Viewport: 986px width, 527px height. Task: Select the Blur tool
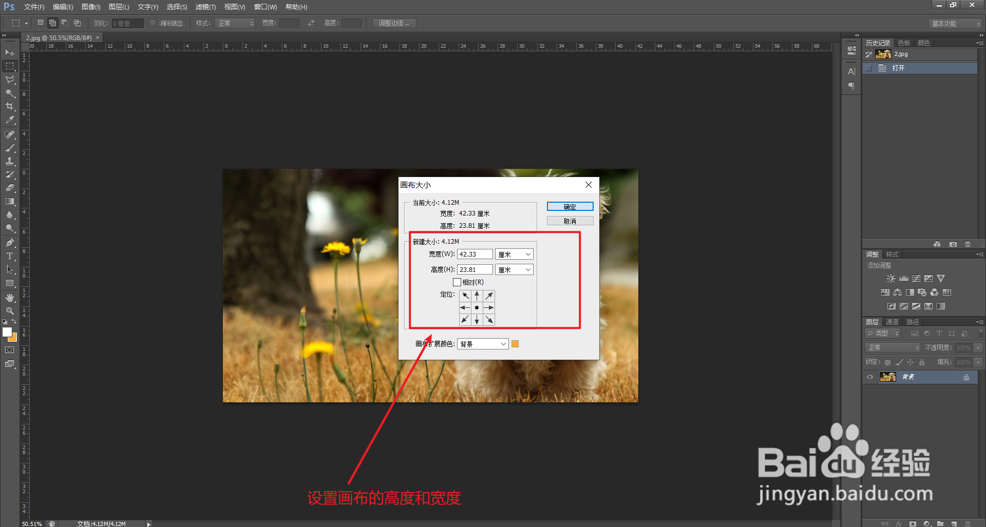click(x=10, y=214)
